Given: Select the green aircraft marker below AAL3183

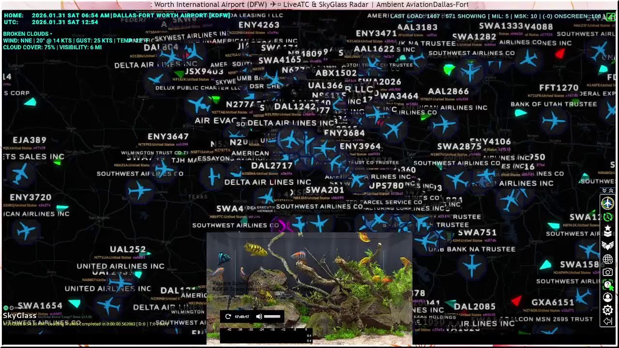Looking at the screenshot, I should pyautogui.click(x=449, y=69).
